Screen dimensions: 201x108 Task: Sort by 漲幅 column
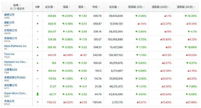pyautogui.click(x=66, y=7)
